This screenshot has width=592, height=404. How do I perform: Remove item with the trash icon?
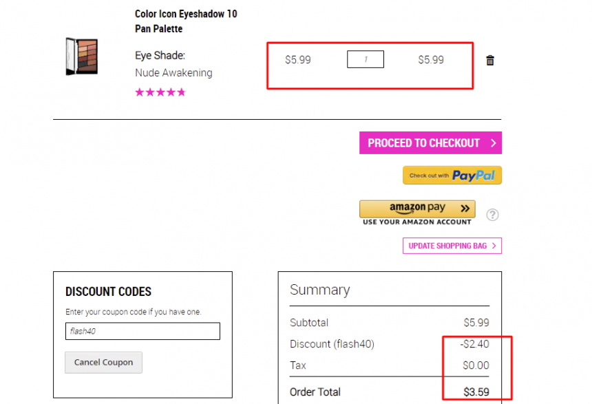pos(489,61)
